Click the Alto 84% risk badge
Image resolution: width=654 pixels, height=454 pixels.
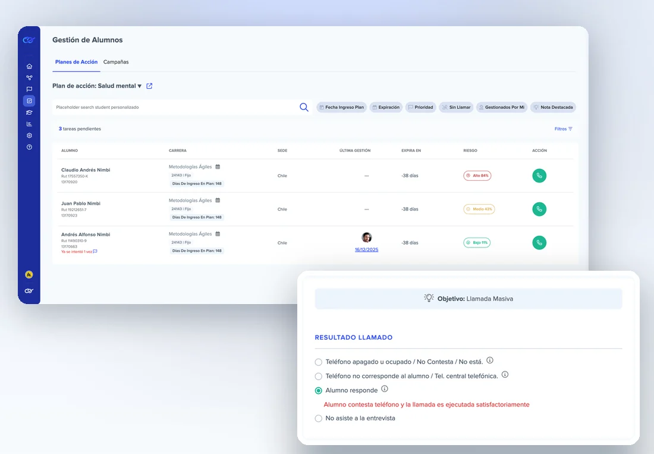coord(477,176)
